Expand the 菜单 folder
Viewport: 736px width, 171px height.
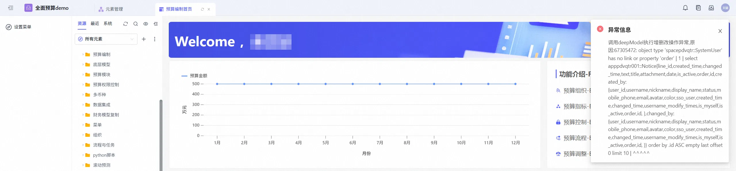(83, 125)
